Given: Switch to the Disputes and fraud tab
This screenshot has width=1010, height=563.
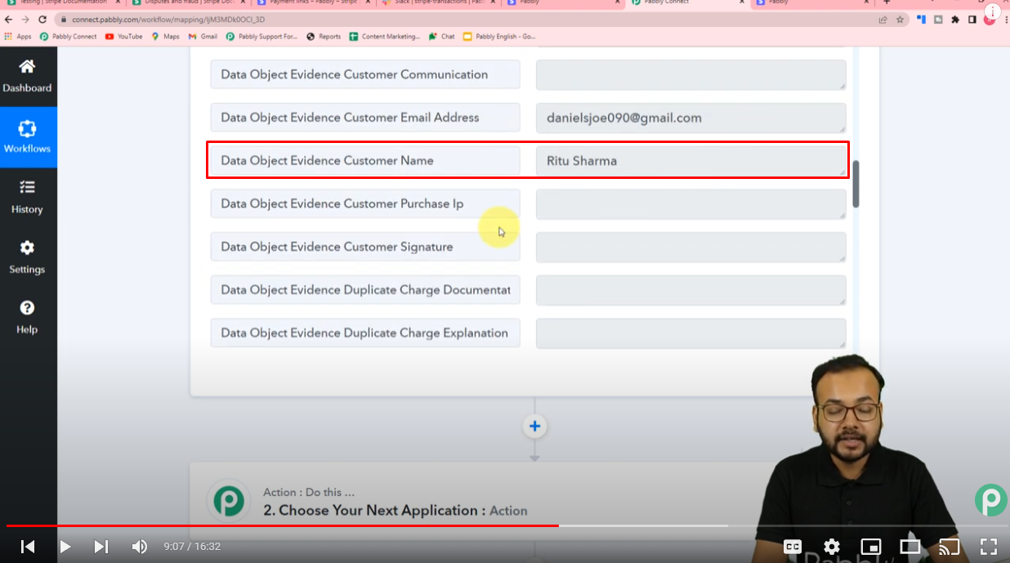Looking at the screenshot, I should tap(186, 3).
